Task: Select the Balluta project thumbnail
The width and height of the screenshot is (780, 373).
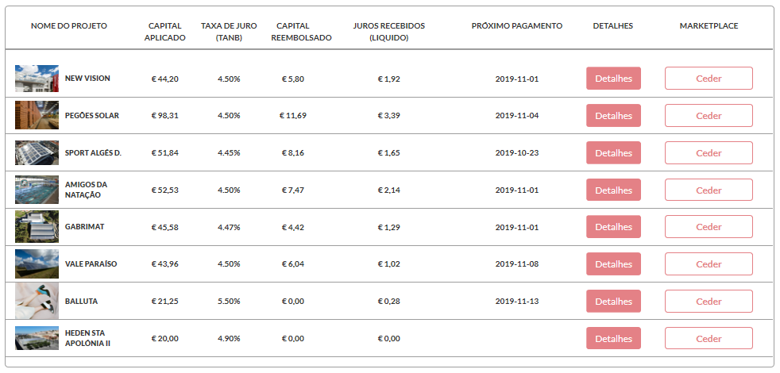Action: click(x=37, y=302)
